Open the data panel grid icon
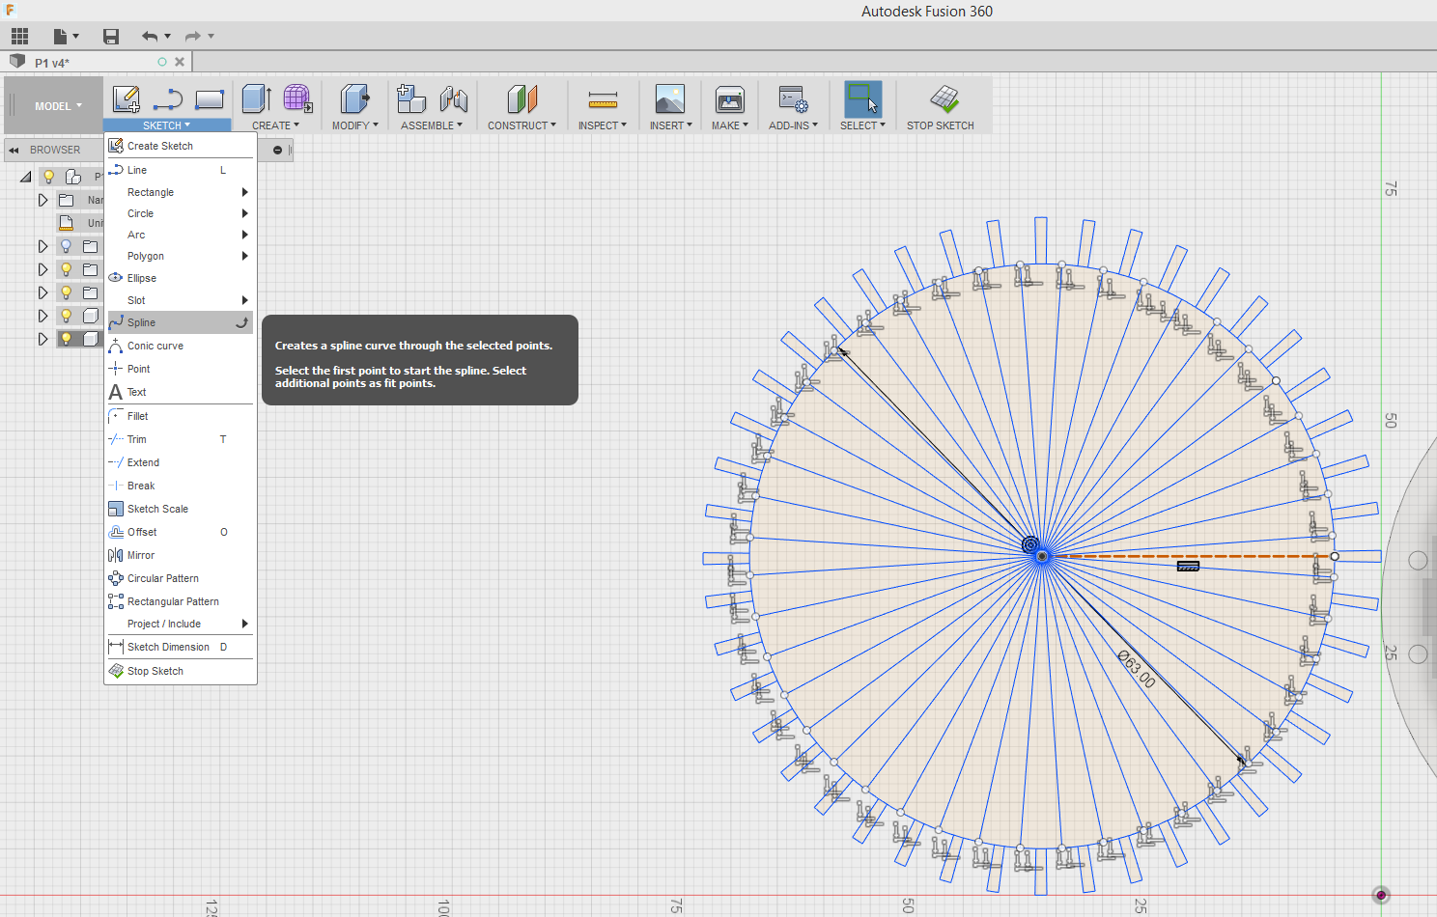Image resolution: width=1437 pixels, height=917 pixels. (19, 37)
